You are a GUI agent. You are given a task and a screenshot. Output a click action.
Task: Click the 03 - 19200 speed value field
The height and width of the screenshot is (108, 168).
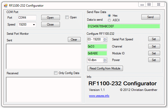click(95, 39)
